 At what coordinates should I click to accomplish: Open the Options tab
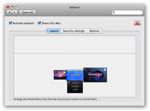point(94,31)
